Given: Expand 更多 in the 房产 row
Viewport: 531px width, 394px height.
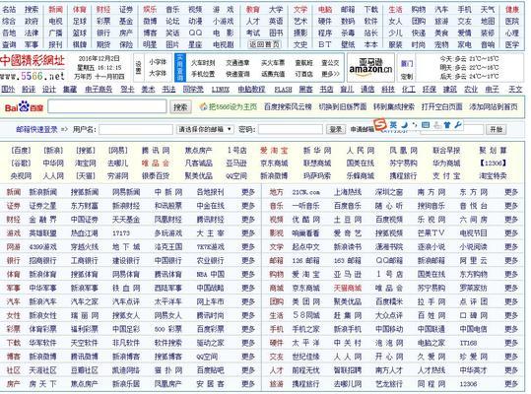Looking at the screenshot, I should click(248, 384).
